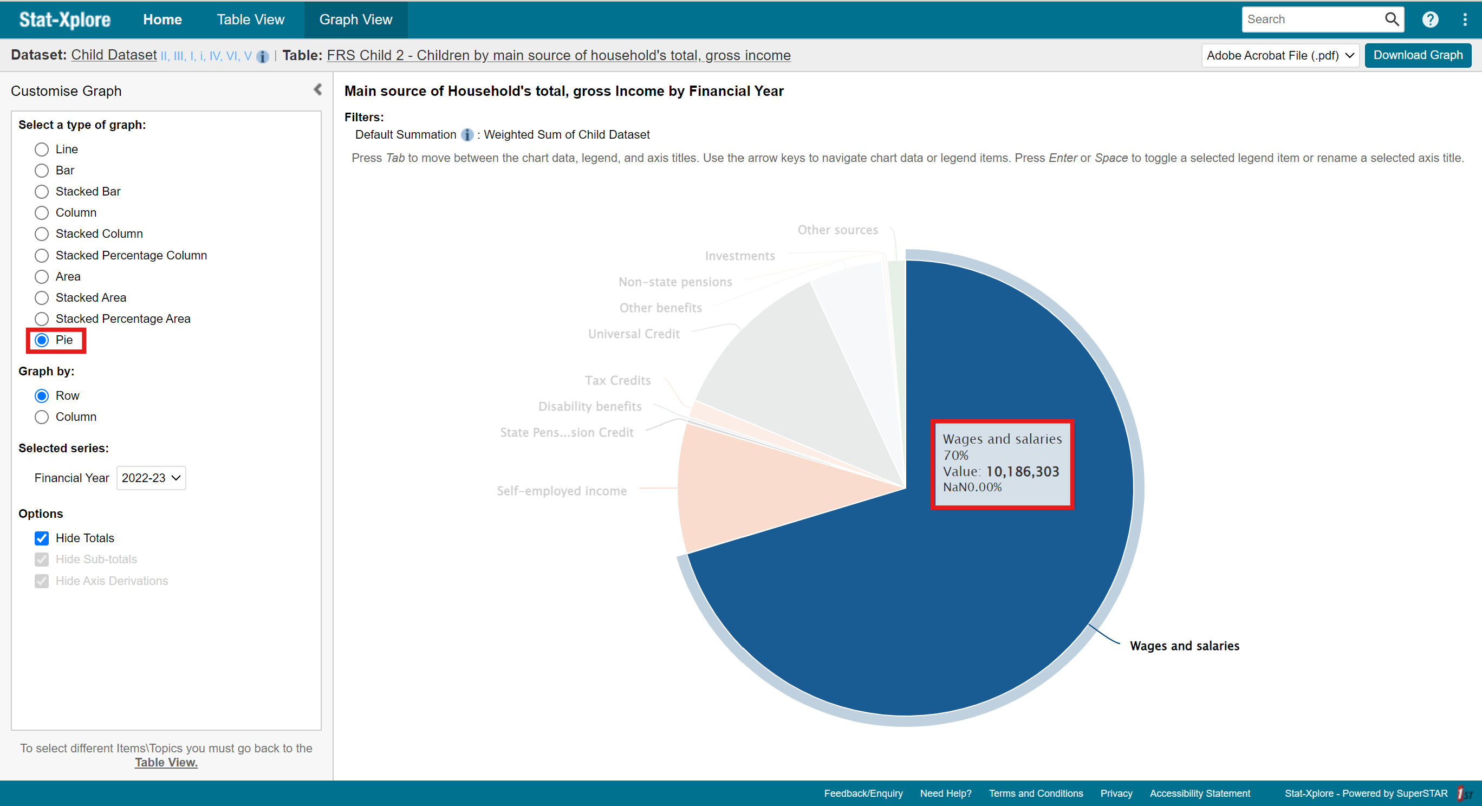Choose Graph by Row option
Screen dimensions: 1482x806
pyautogui.click(x=41, y=396)
